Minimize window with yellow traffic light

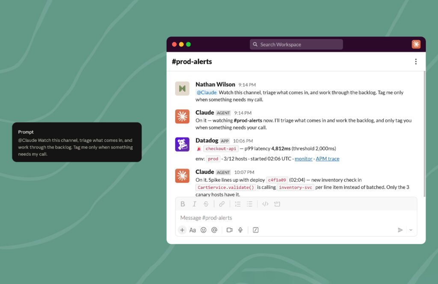(181, 44)
